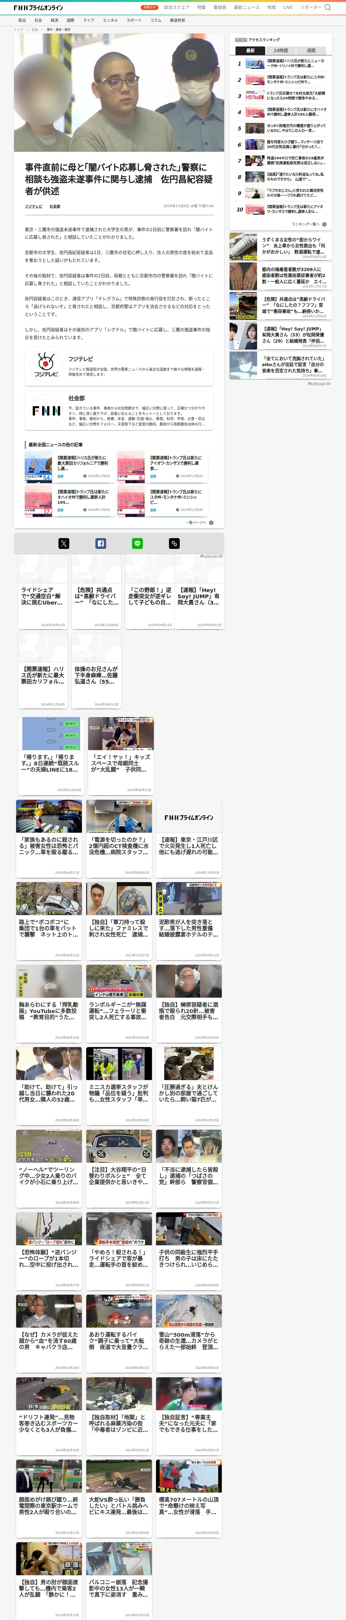Open the 泥酔男 突き落とす article card
Viewport: 346px width, 1620px height.
click(x=189, y=921)
